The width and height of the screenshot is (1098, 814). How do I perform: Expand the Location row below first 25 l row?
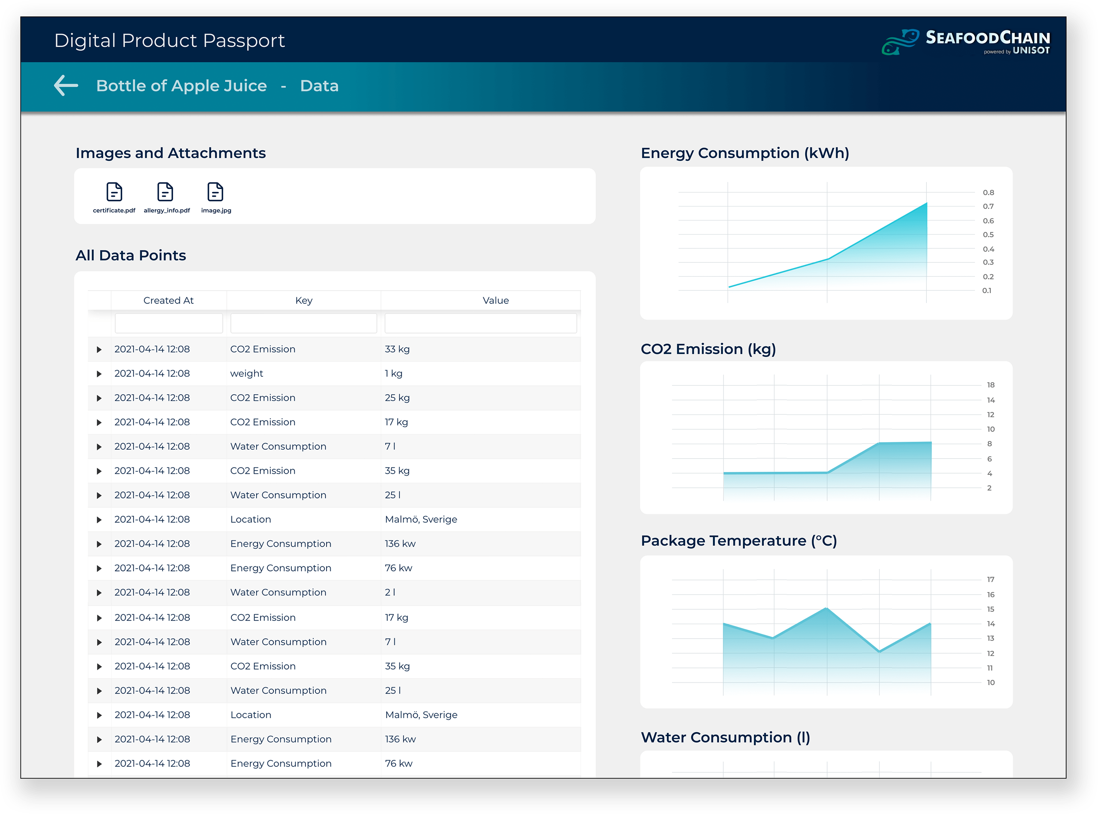pyautogui.click(x=99, y=520)
